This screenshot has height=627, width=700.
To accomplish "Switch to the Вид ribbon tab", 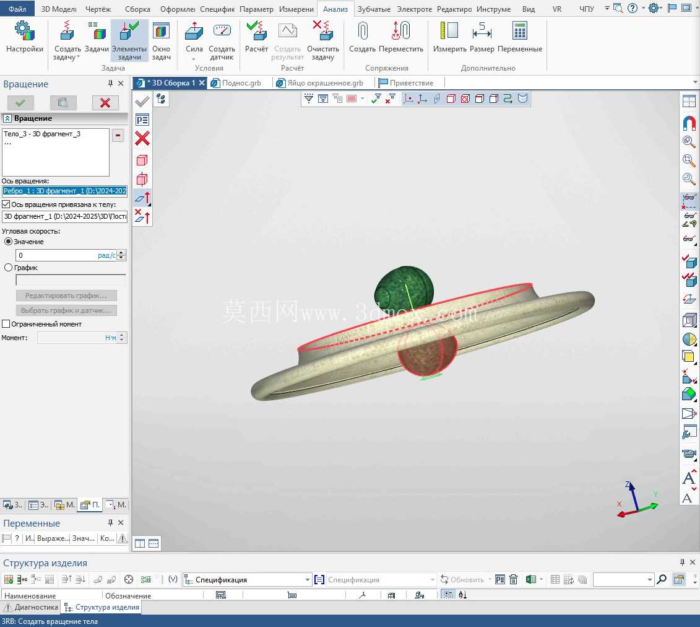I will pyautogui.click(x=529, y=9).
